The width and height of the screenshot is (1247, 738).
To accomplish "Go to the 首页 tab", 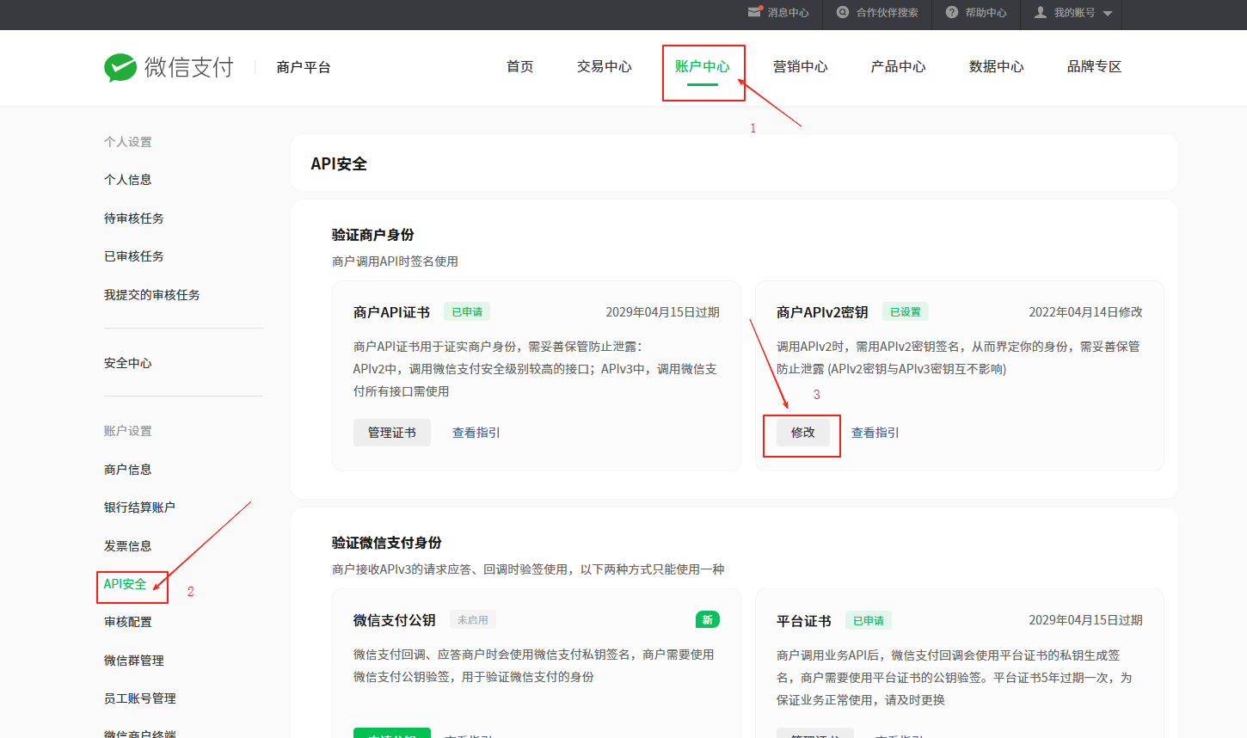I will [x=519, y=66].
